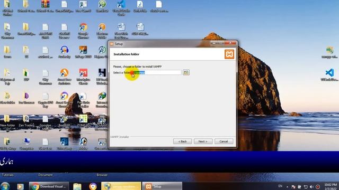Click the Next button in Setup
Image resolution: width=339 pixels, height=190 pixels.
coord(203,141)
